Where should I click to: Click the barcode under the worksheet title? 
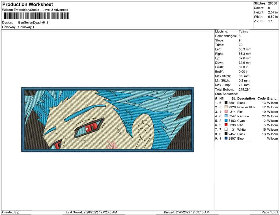36,16
